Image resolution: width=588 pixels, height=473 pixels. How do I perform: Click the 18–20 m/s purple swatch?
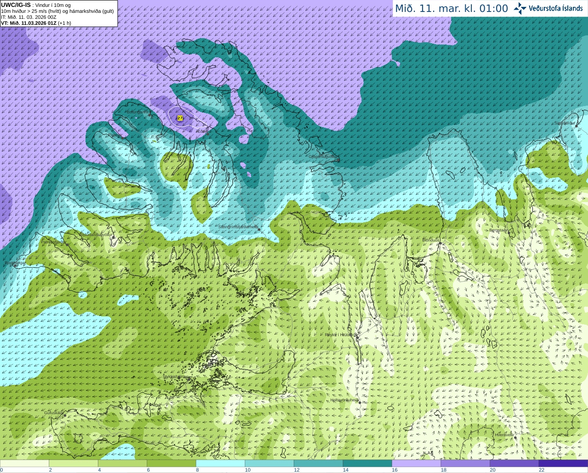[465, 463]
